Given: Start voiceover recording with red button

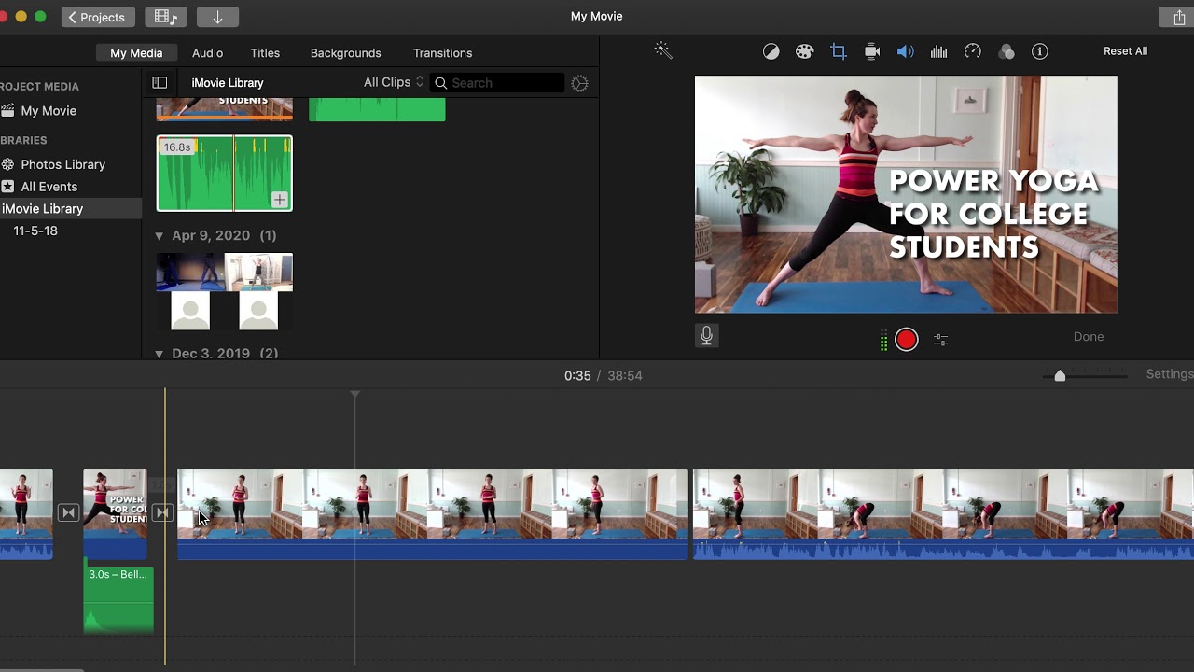Looking at the screenshot, I should (906, 340).
